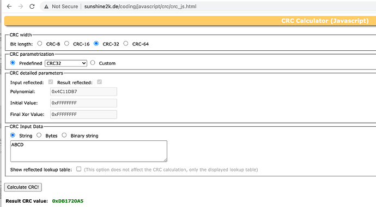
Task: Reload the page with the refresh icon
Action: coord(32,7)
